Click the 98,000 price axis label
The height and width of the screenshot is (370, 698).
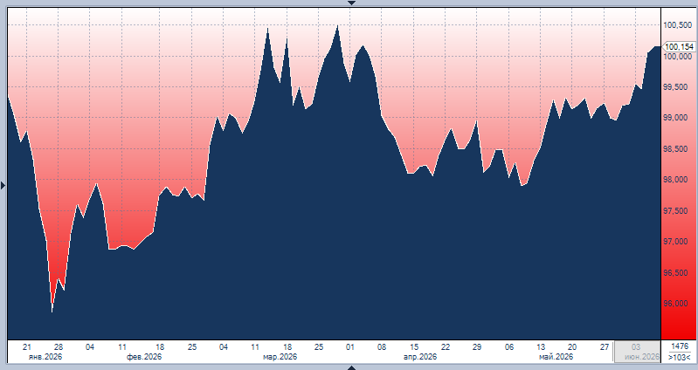tap(676, 180)
